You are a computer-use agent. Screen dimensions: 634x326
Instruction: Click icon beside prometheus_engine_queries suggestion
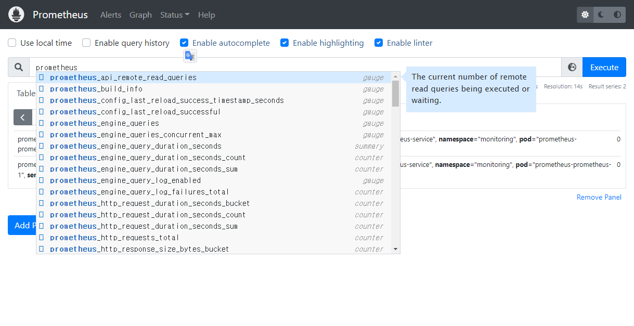[41, 123]
